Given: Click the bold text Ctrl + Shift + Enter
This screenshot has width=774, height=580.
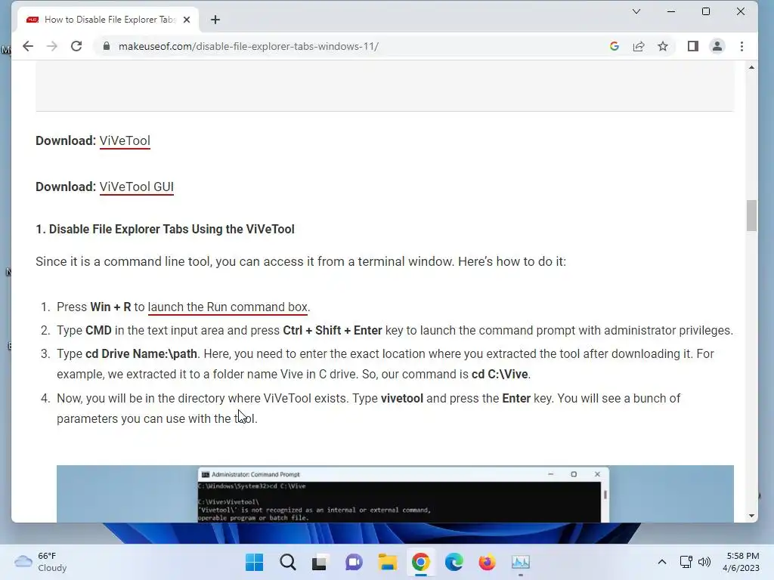Looking at the screenshot, I should tap(333, 331).
